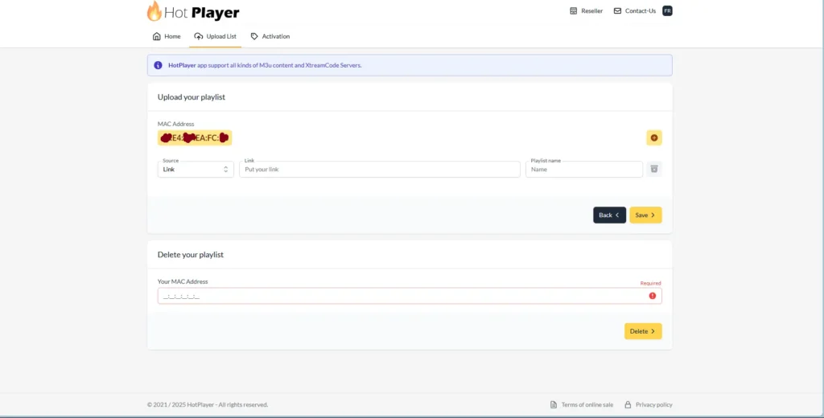Click the yellow add playlist plus button

[654, 137]
